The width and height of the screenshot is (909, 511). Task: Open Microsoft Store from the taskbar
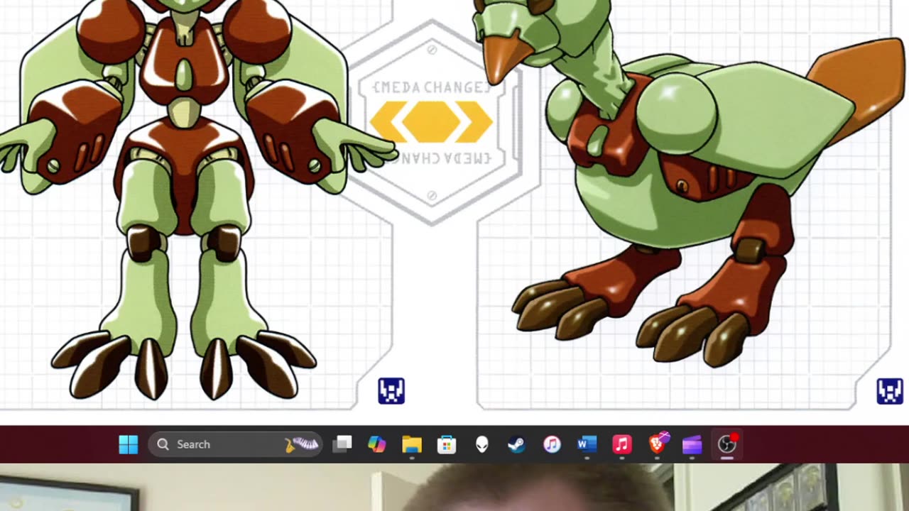[447, 444]
